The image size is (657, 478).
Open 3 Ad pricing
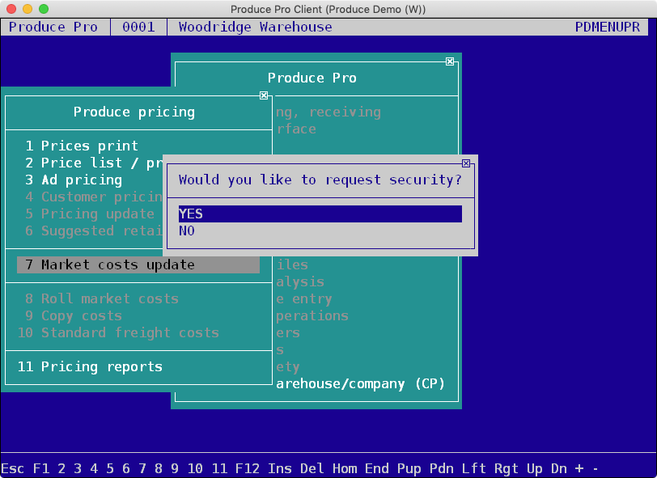[74, 180]
